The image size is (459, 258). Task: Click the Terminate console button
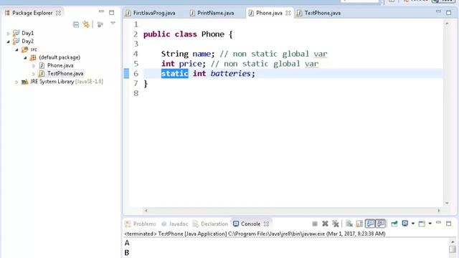[315, 224]
